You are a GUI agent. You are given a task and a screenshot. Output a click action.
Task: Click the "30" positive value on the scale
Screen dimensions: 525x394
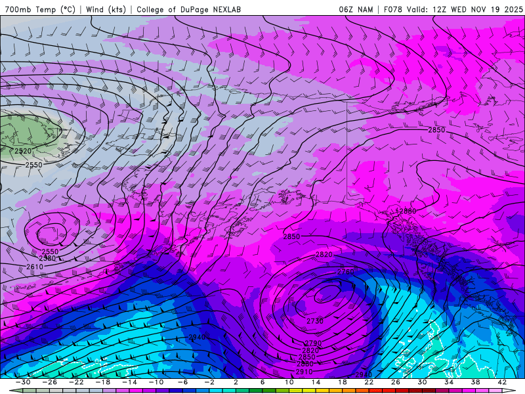click(422, 382)
